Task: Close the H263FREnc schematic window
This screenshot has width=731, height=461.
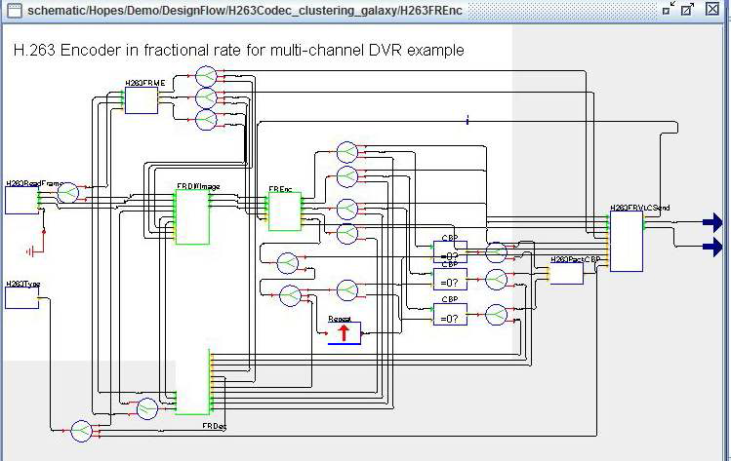Action: [712, 9]
